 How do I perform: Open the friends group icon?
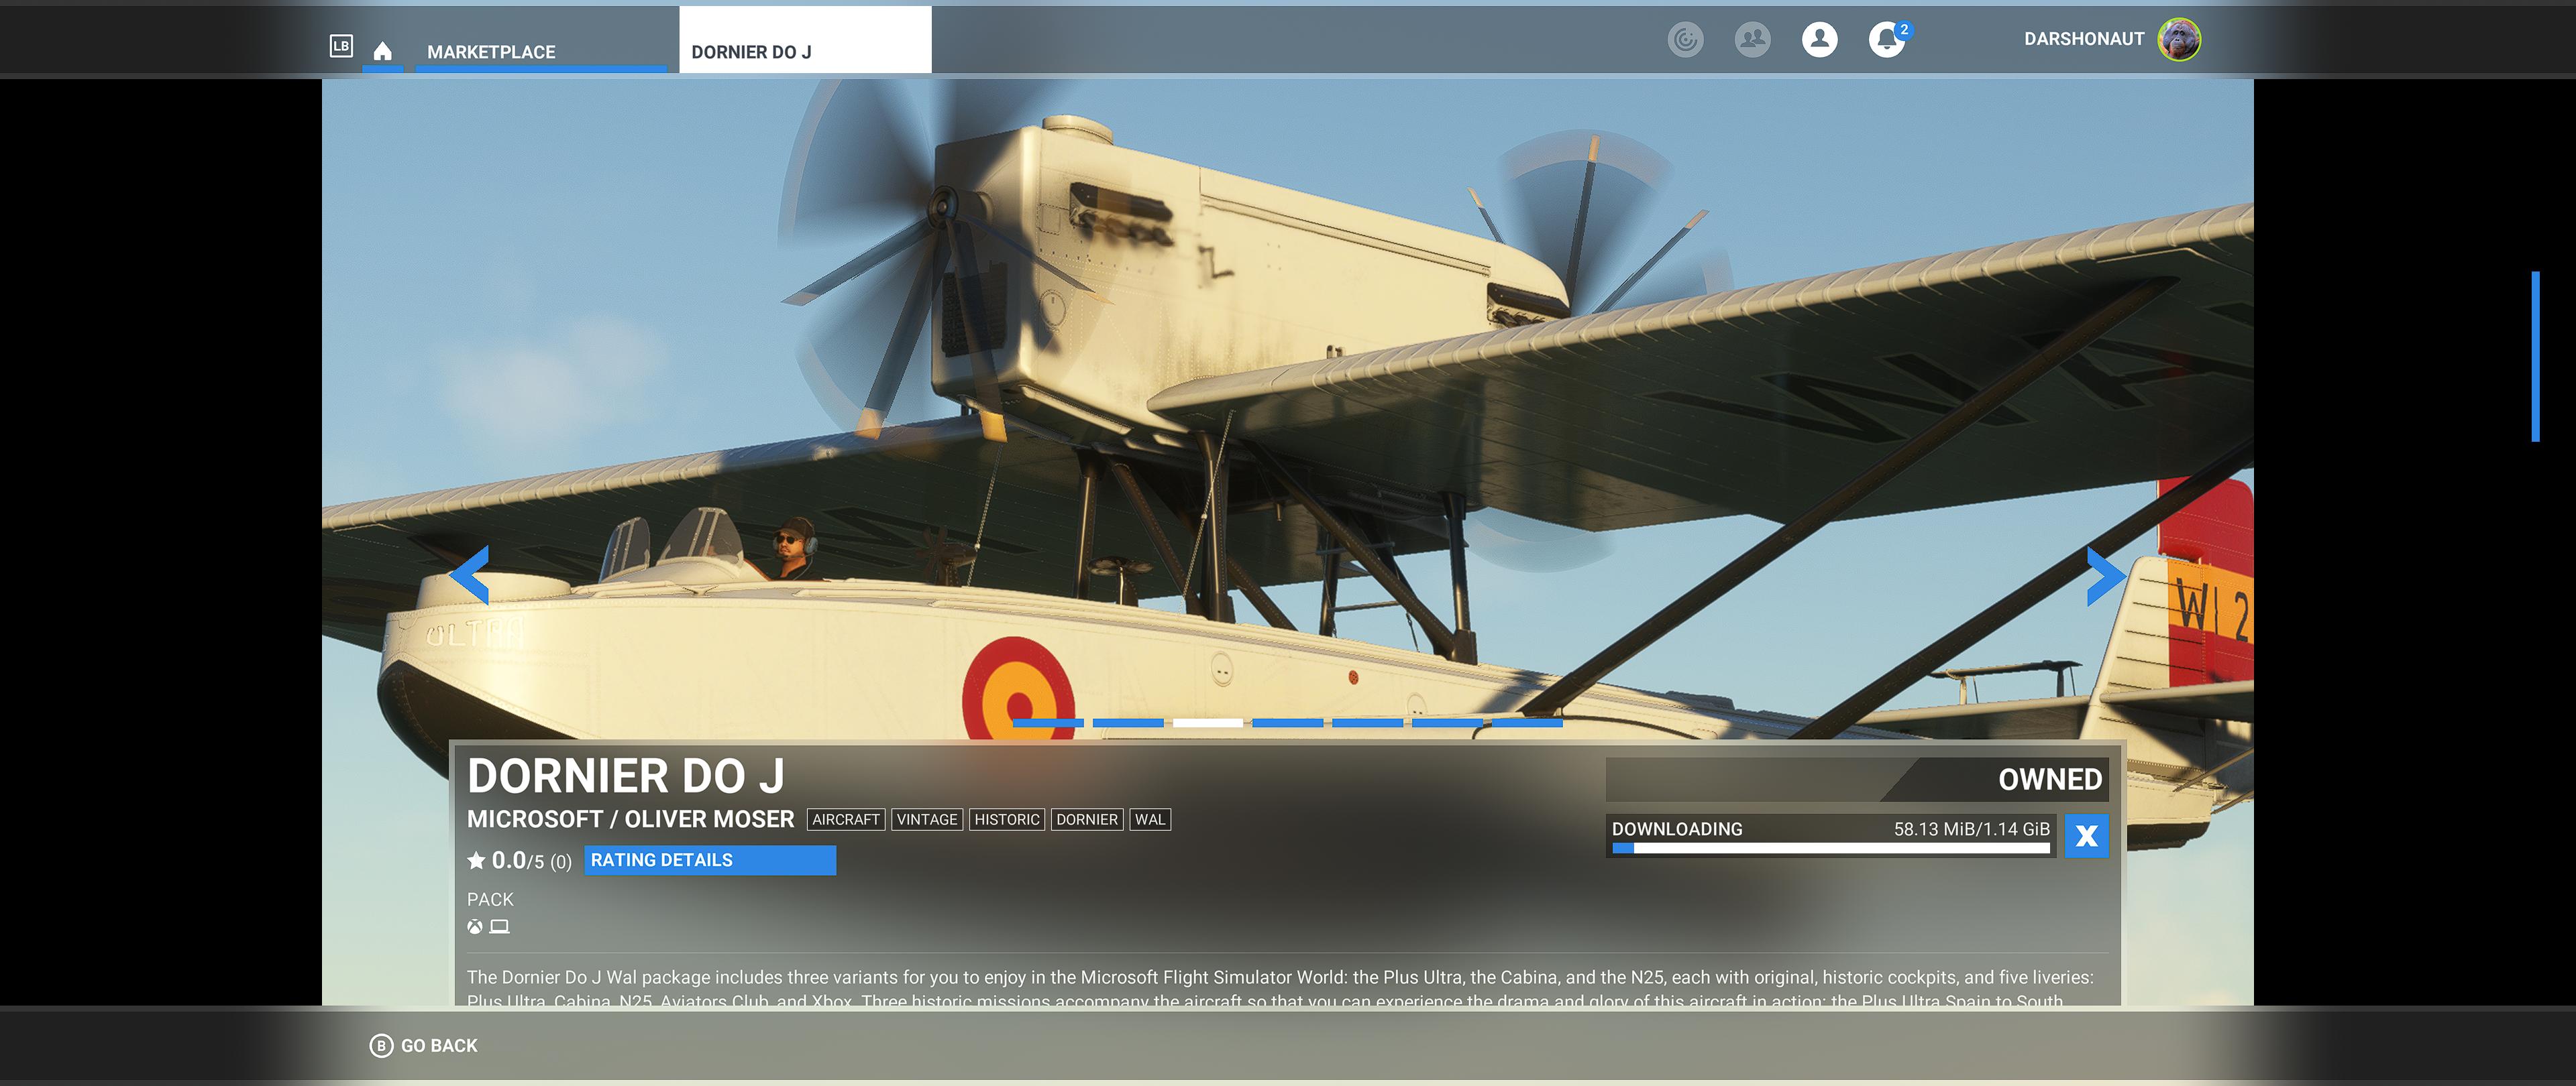point(1752,39)
